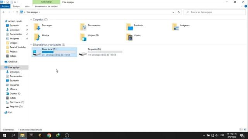Switch to the Equipo ribbon tab
Screen dimensions: 248x139
pyautogui.click(x=16, y=6)
